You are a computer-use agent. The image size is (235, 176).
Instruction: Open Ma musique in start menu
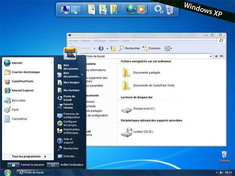click(x=70, y=90)
